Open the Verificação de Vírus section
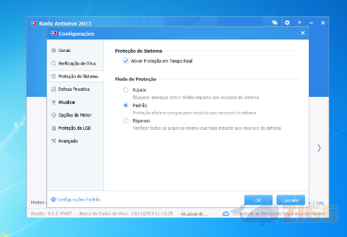The width and height of the screenshot is (347, 237). (x=76, y=63)
